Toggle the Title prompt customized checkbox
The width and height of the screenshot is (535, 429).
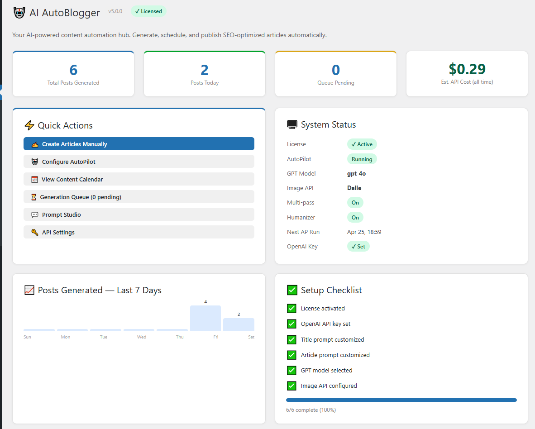(292, 340)
